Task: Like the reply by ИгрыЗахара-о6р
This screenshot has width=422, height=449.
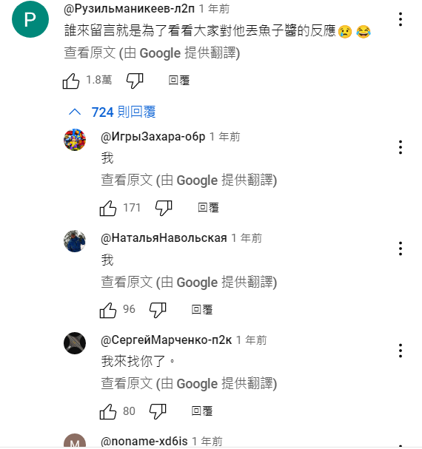Action: [x=108, y=208]
